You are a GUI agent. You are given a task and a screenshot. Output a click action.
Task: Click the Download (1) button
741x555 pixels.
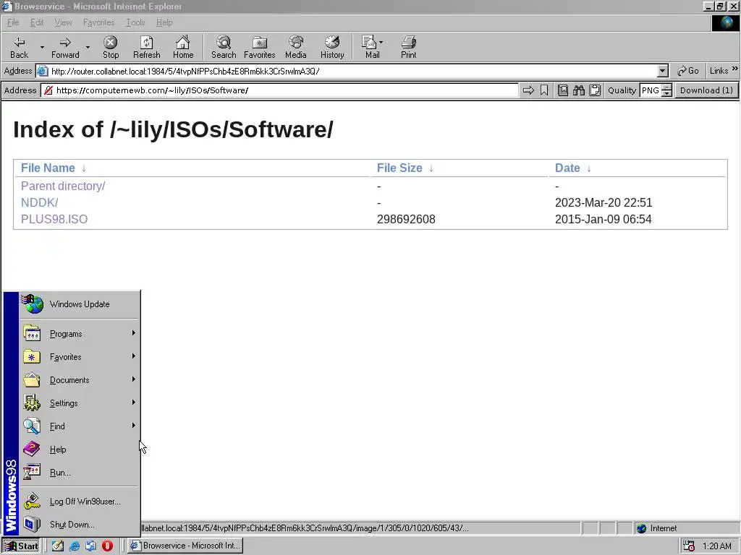[x=706, y=90]
